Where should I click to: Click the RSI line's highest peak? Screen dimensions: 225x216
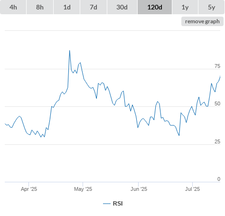coord(69,51)
